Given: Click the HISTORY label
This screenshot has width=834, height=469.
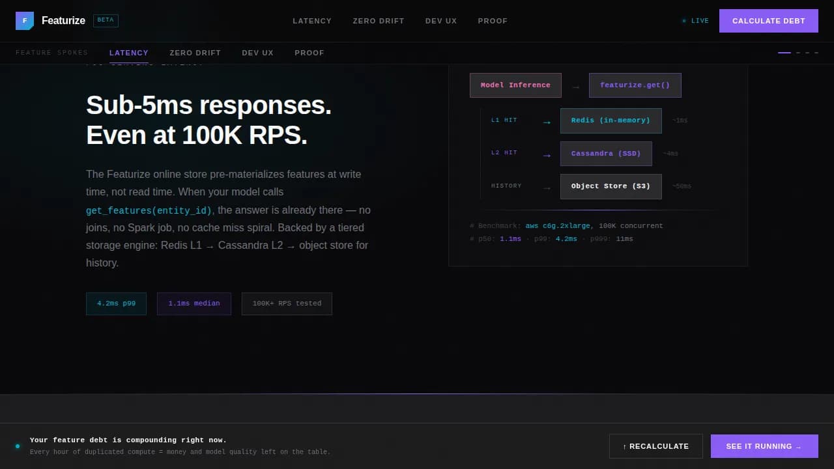Looking at the screenshot, I should pos(507,186).
